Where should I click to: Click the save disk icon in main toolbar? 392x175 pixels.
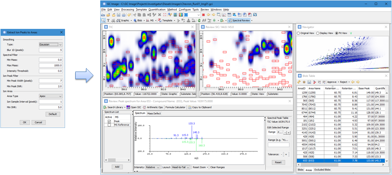[x=118, y=15]
